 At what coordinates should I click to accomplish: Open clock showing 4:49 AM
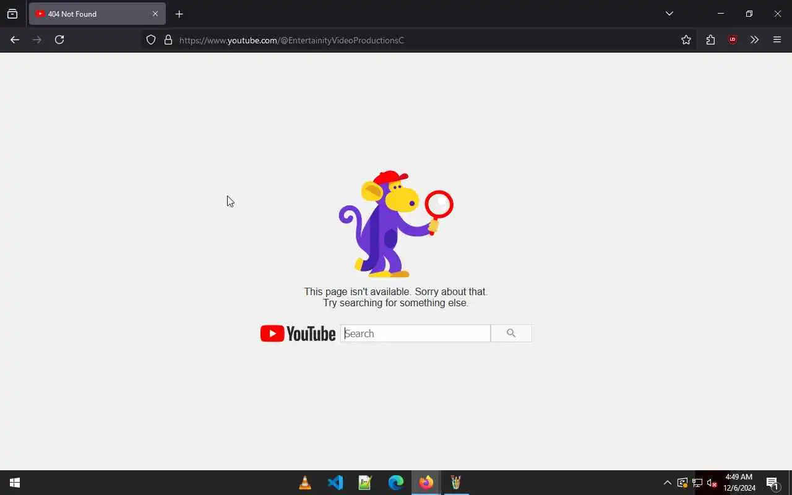point(739,483)
